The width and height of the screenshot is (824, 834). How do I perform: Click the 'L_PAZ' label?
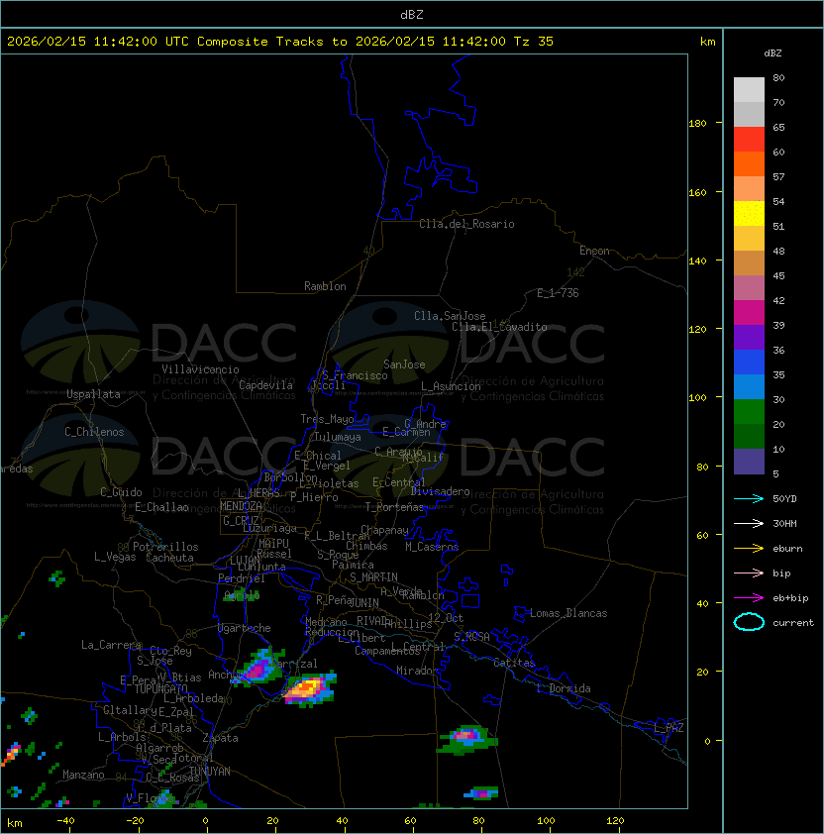click(669, 728)
